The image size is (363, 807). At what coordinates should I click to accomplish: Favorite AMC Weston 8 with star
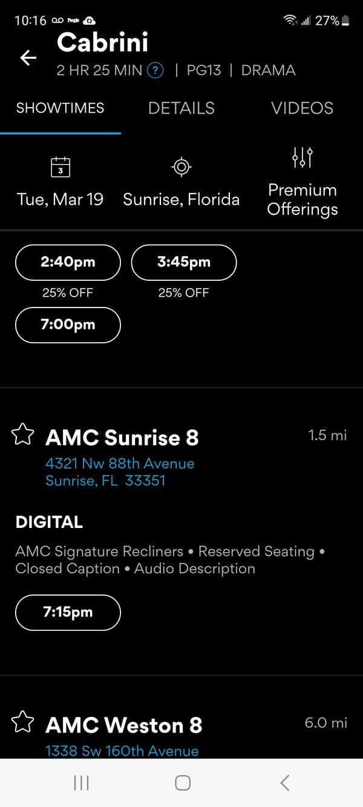pos(23,722)
